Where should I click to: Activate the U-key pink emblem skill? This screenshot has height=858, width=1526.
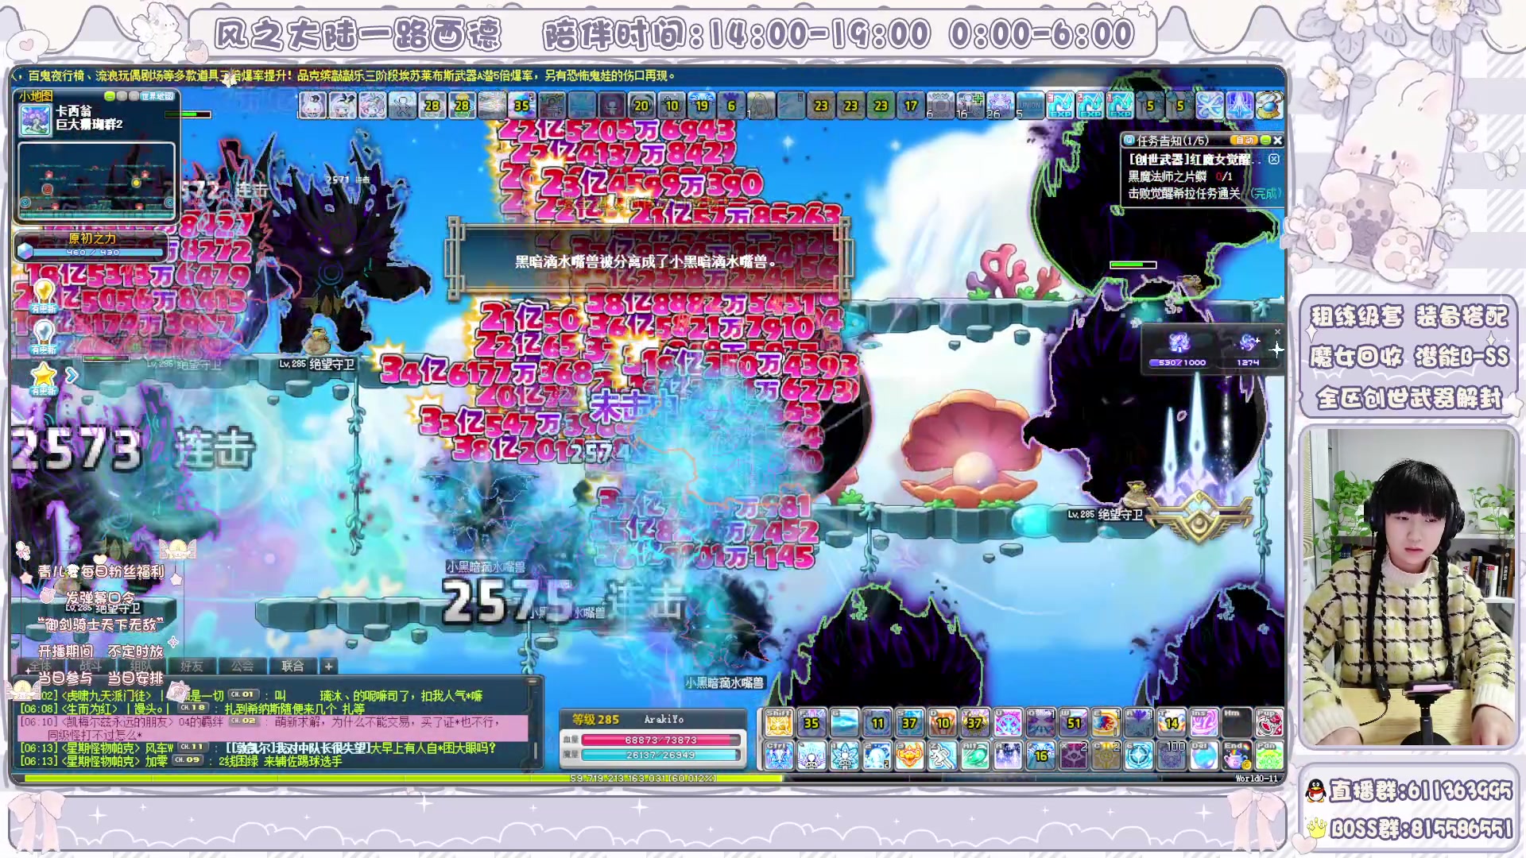pos(1008,723)
